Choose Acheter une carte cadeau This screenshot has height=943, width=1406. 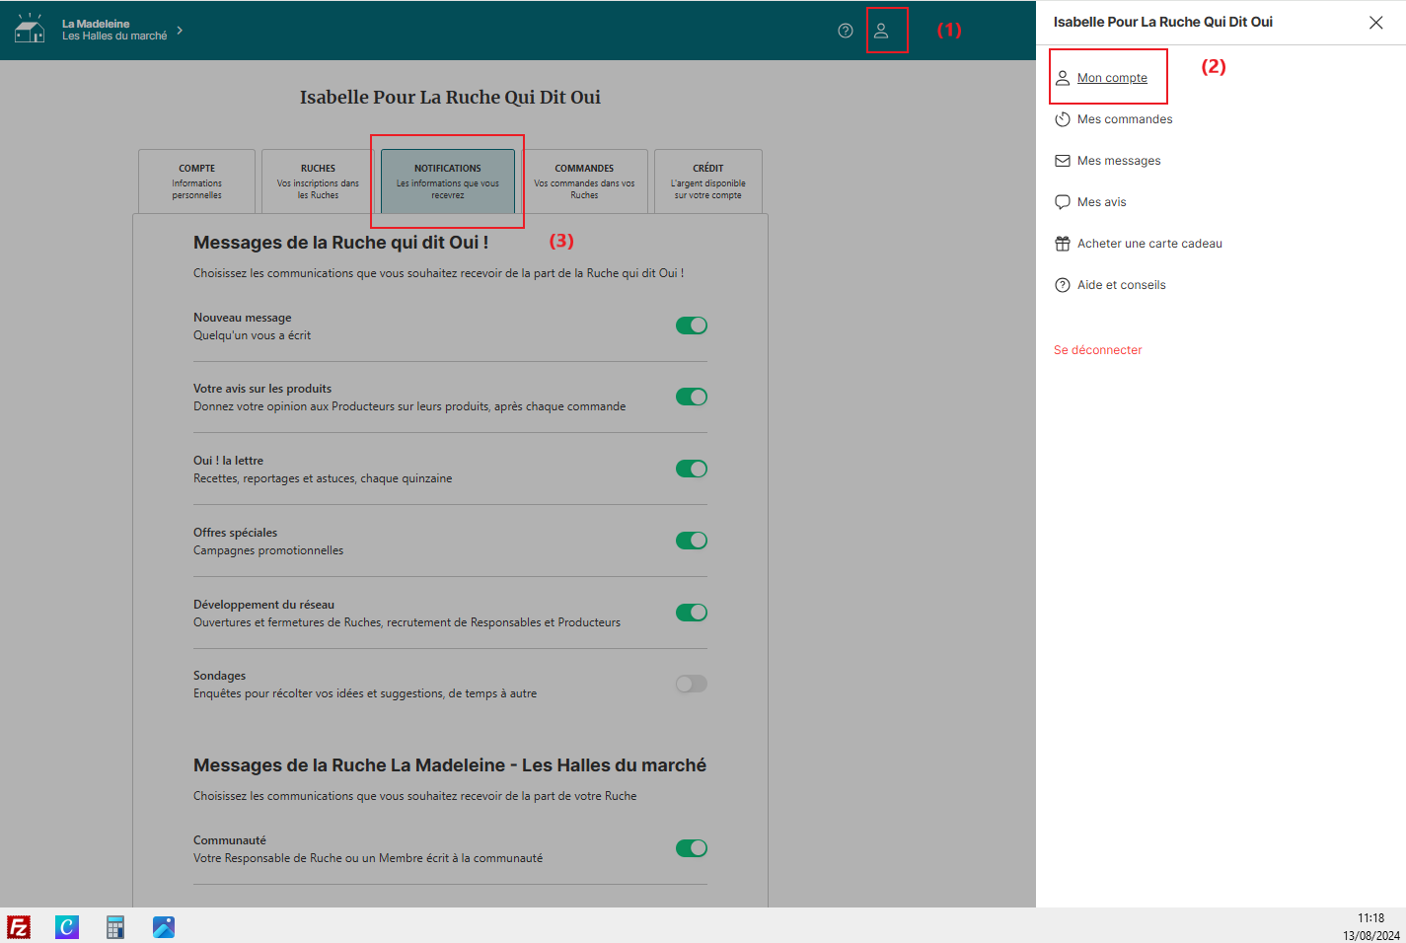1149,244
